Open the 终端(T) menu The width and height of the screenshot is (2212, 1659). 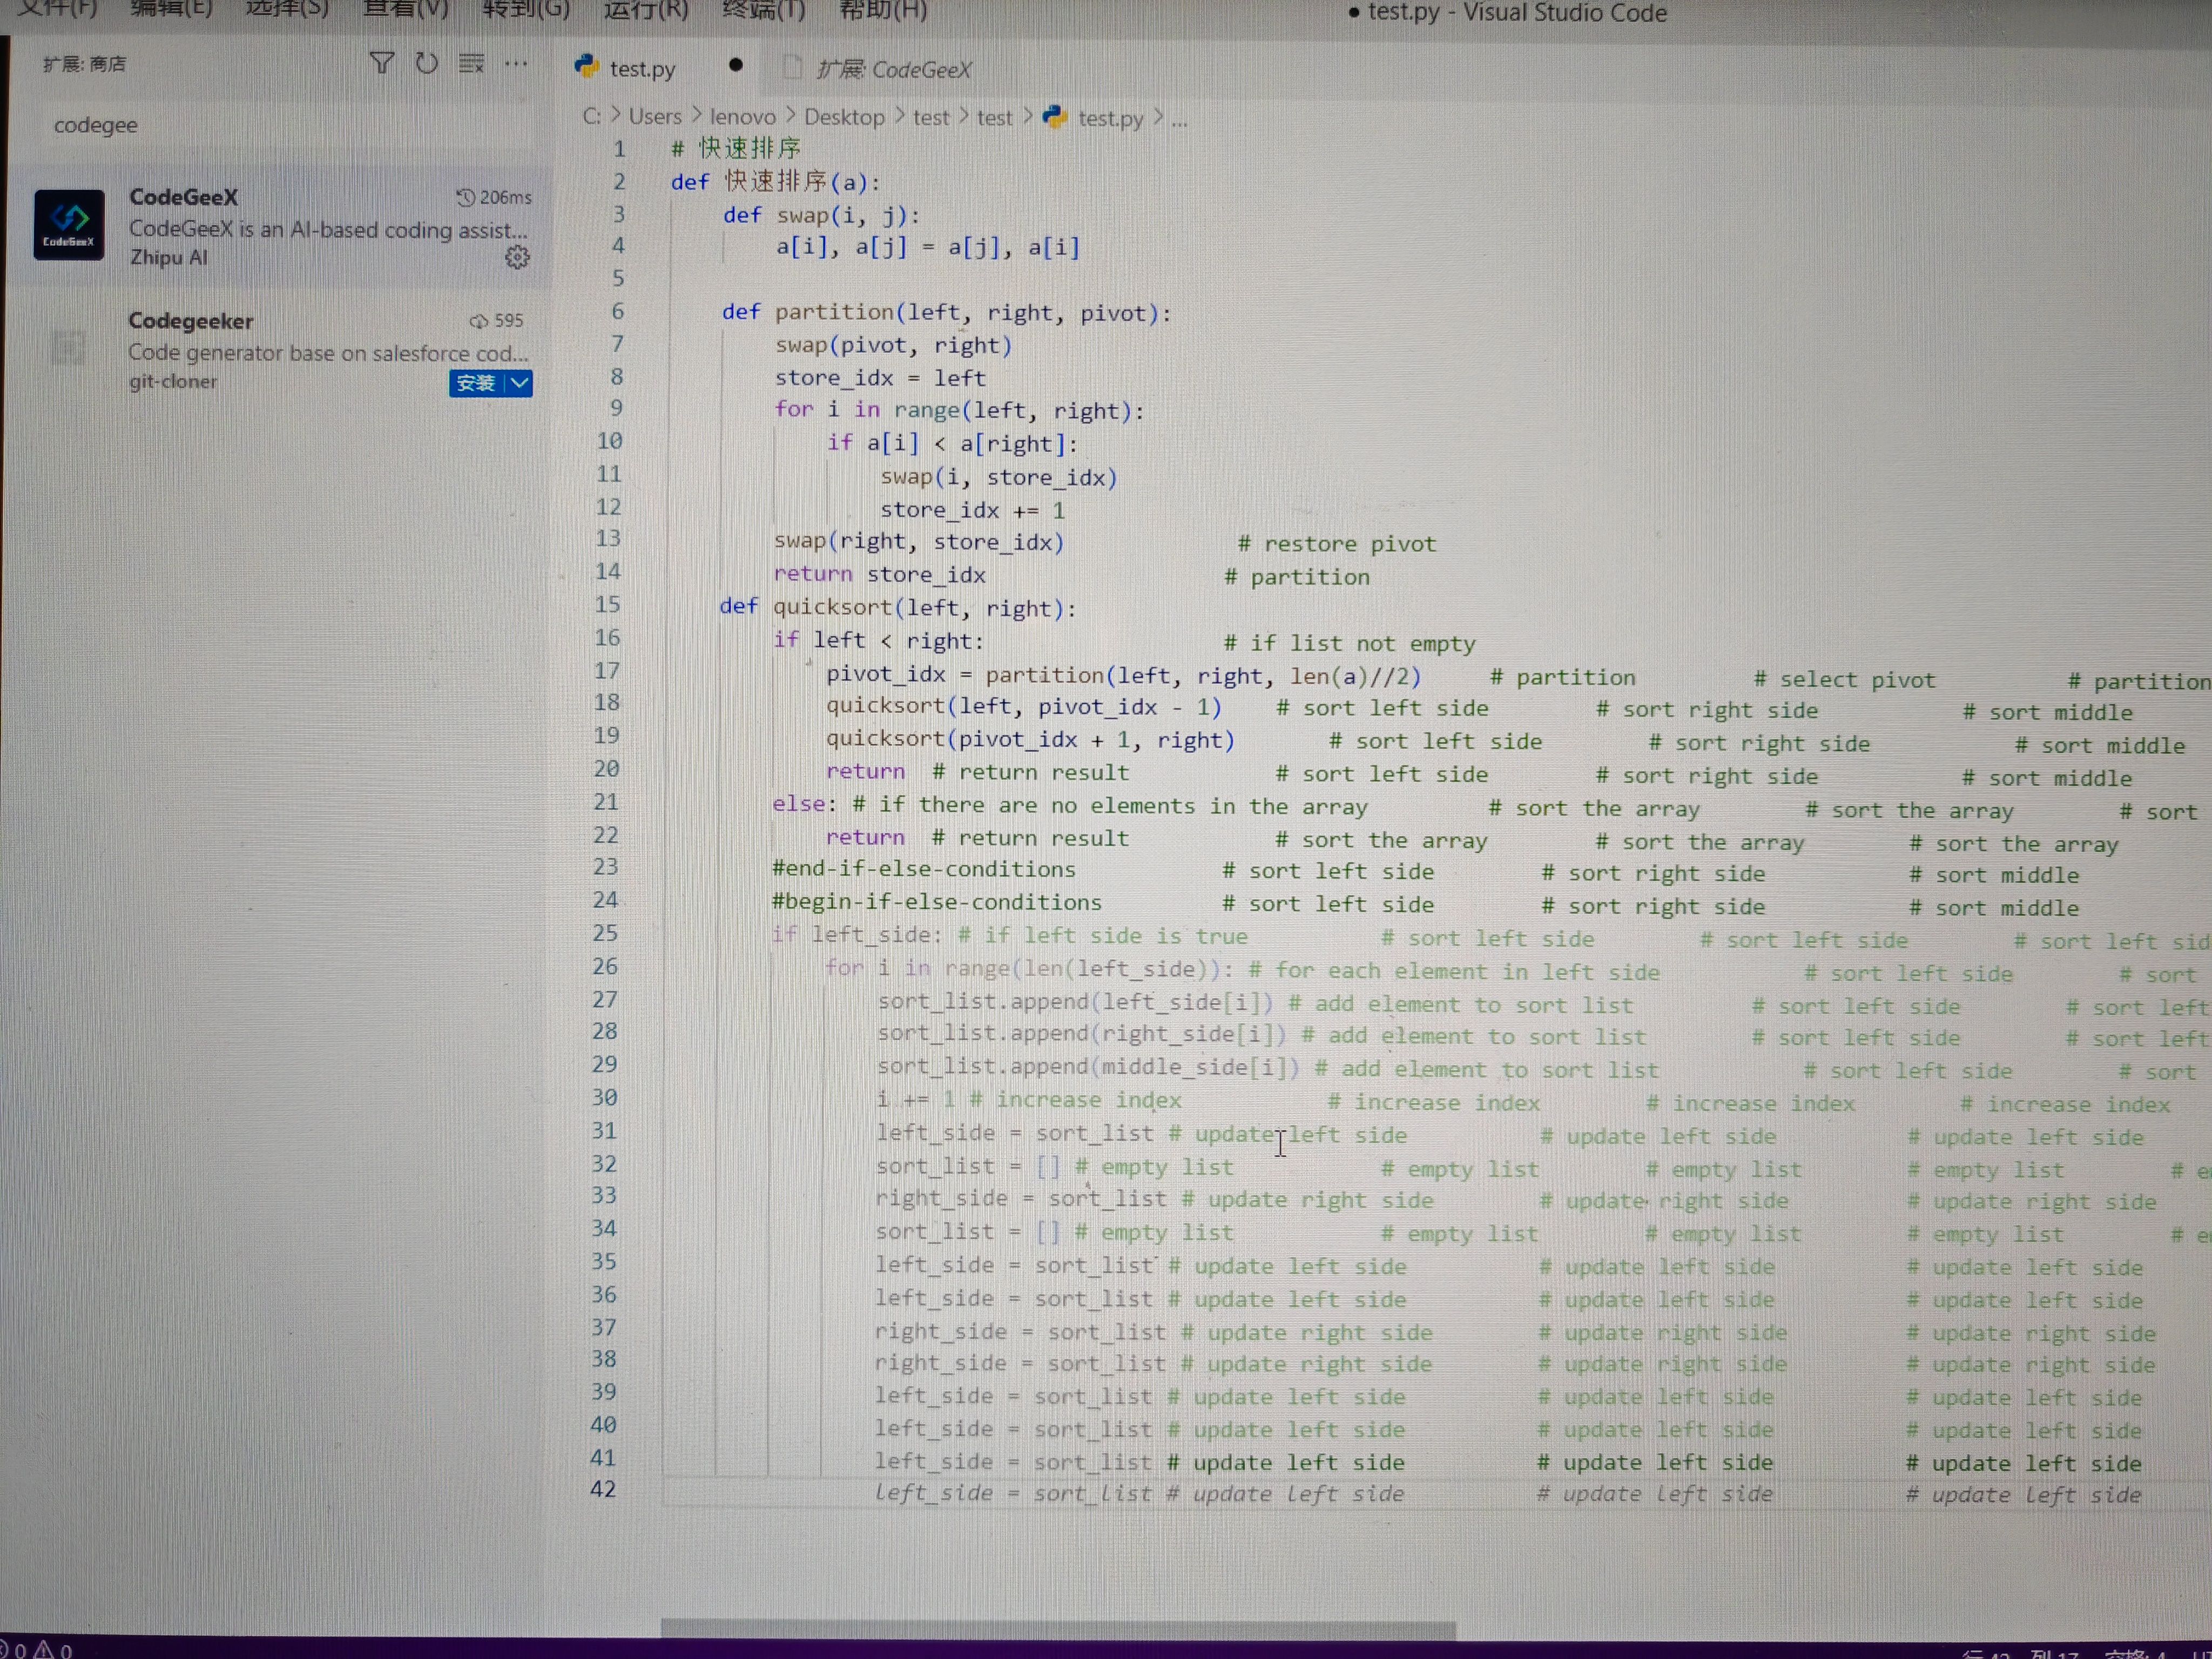763,11
